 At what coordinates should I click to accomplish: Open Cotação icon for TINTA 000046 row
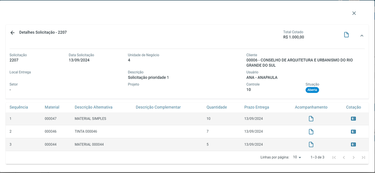(353, 132)
